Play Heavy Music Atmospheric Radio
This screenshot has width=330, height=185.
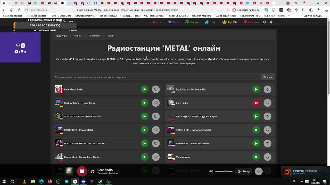point(144,157)
